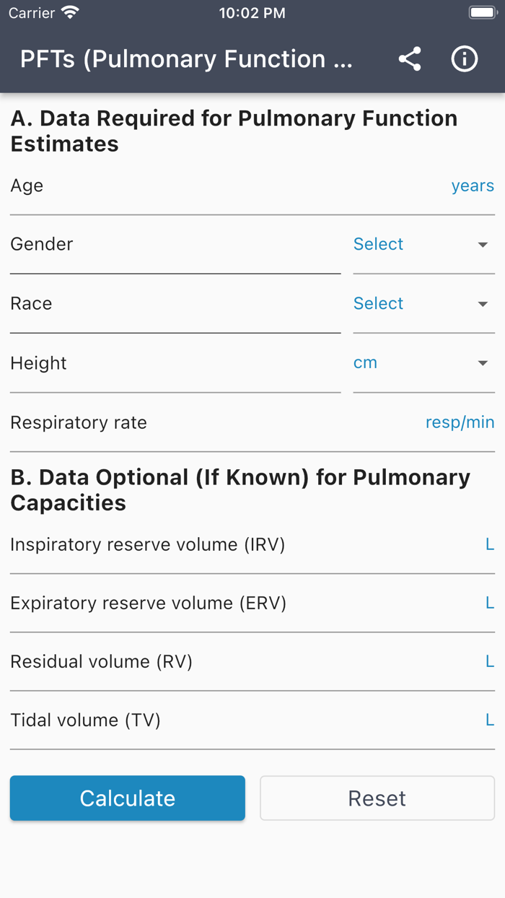Select the Inspiratory reserve volume (IRV) field

pyautogui.click(x=252, y=544)
